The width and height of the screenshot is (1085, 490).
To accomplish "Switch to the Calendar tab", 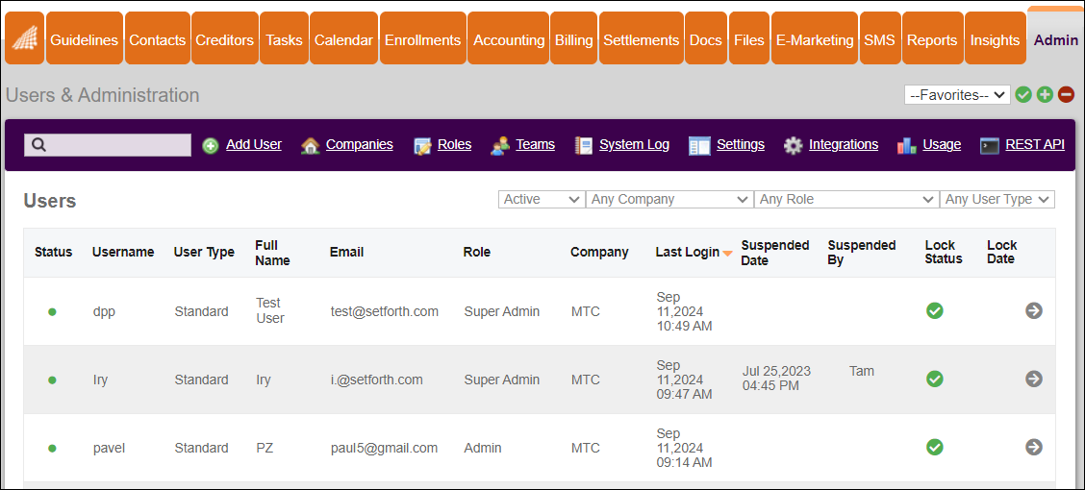I will [x=344, y=40].
